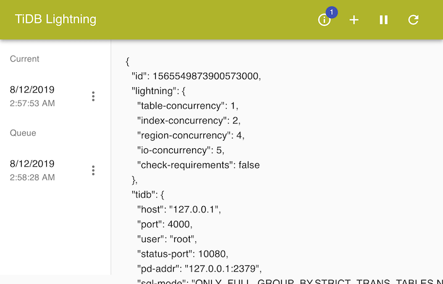Click the "pd-addr" line in JSON
The image size is (443, 284).
tap(200, 269)
